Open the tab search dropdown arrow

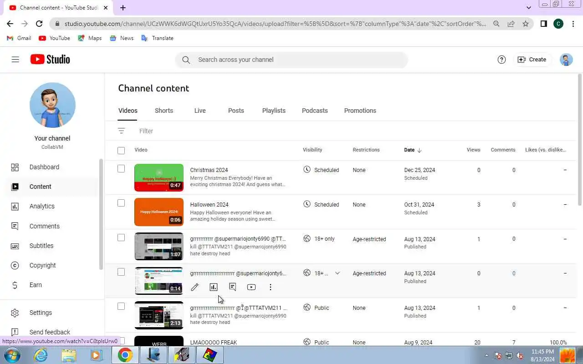528,8
